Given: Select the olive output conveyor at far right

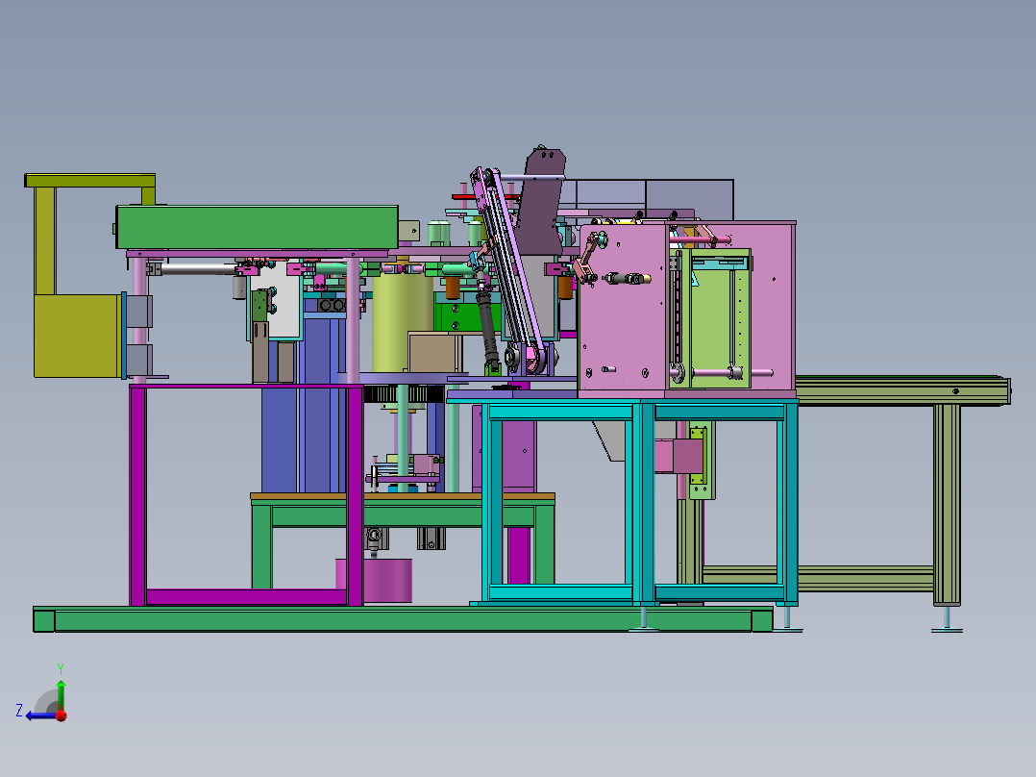Looking at the screenshot, I should coord(901,389).
